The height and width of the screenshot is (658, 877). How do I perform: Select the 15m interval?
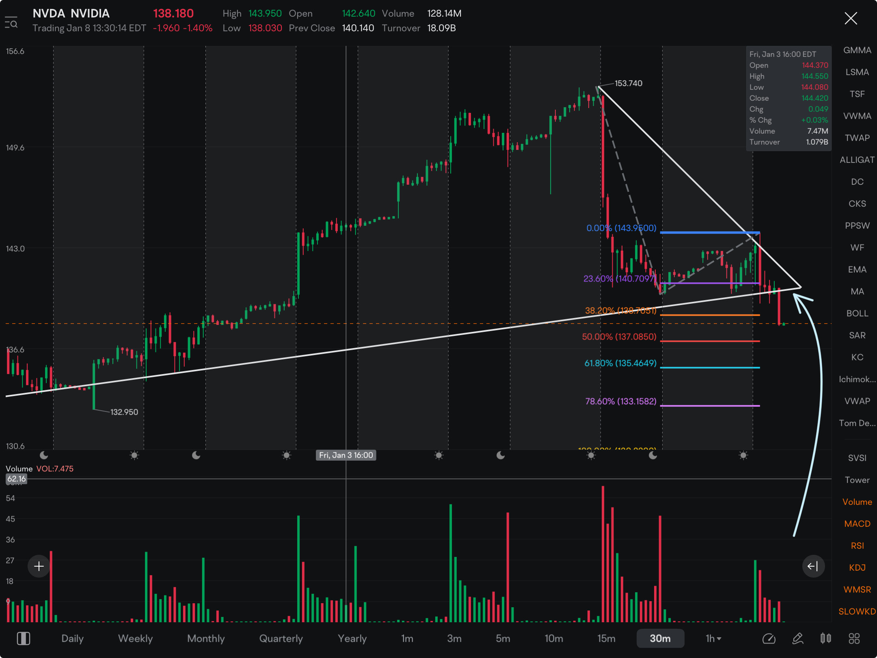click(x=606, y=639)
